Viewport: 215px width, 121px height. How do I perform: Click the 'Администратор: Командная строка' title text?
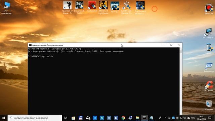tap(48, 45)
